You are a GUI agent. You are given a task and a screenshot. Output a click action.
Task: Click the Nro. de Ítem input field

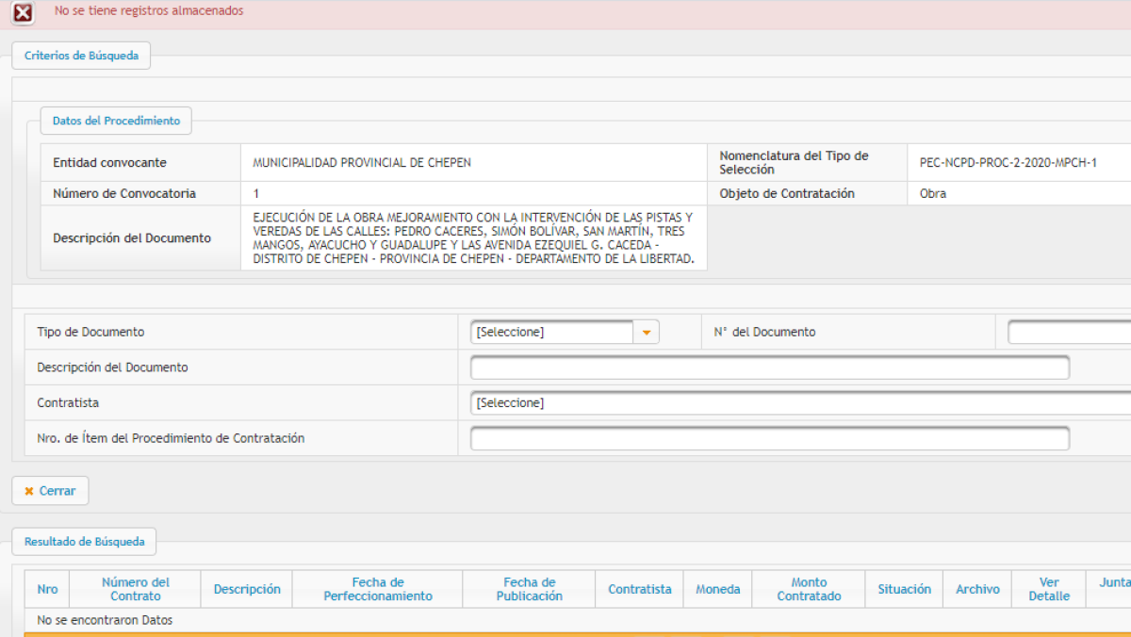[770, 439]
